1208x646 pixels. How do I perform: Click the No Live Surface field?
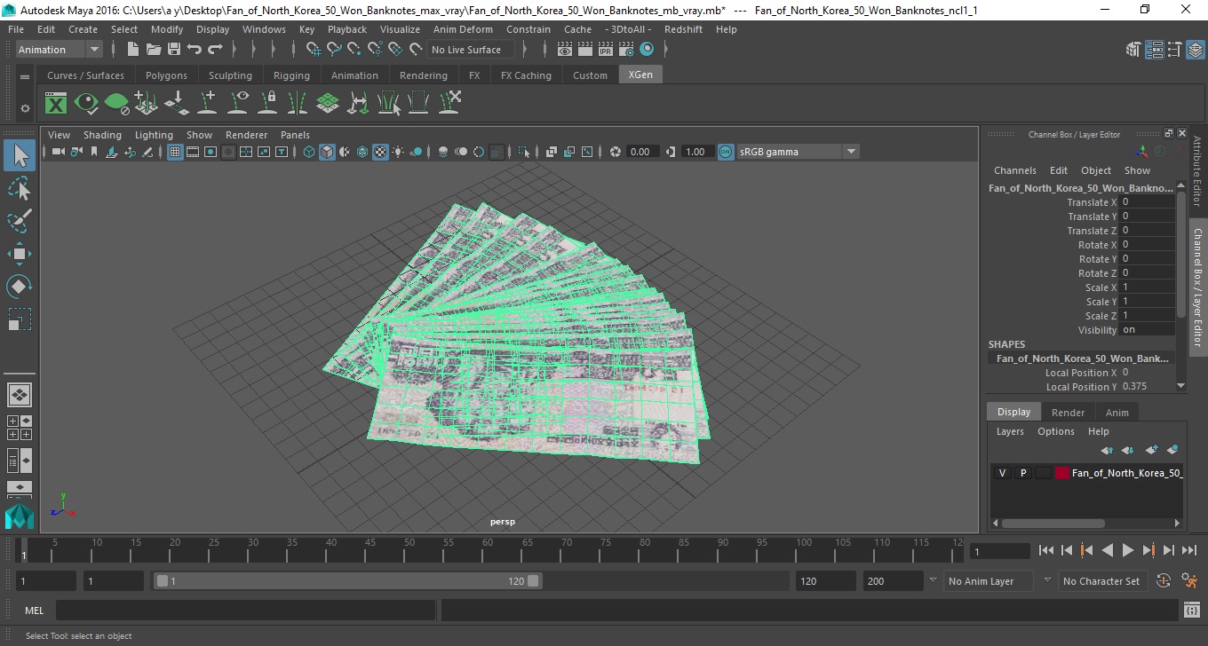[x=471, y=50]
